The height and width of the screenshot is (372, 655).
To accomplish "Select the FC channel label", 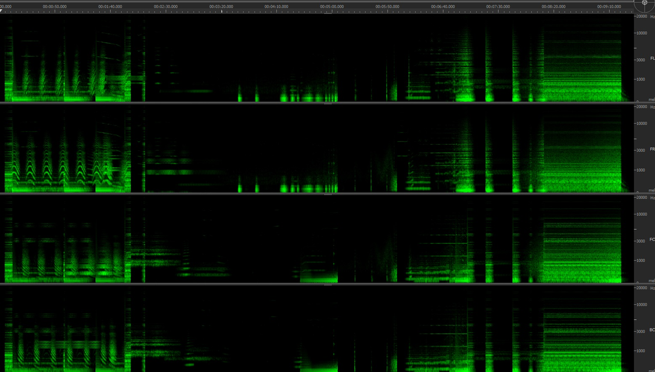I will (x=652, y=239).
